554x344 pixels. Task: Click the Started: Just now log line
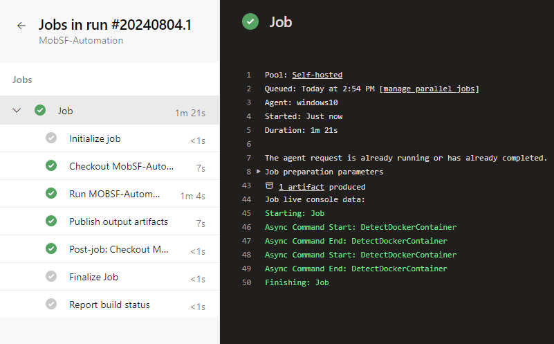[304, 116]
